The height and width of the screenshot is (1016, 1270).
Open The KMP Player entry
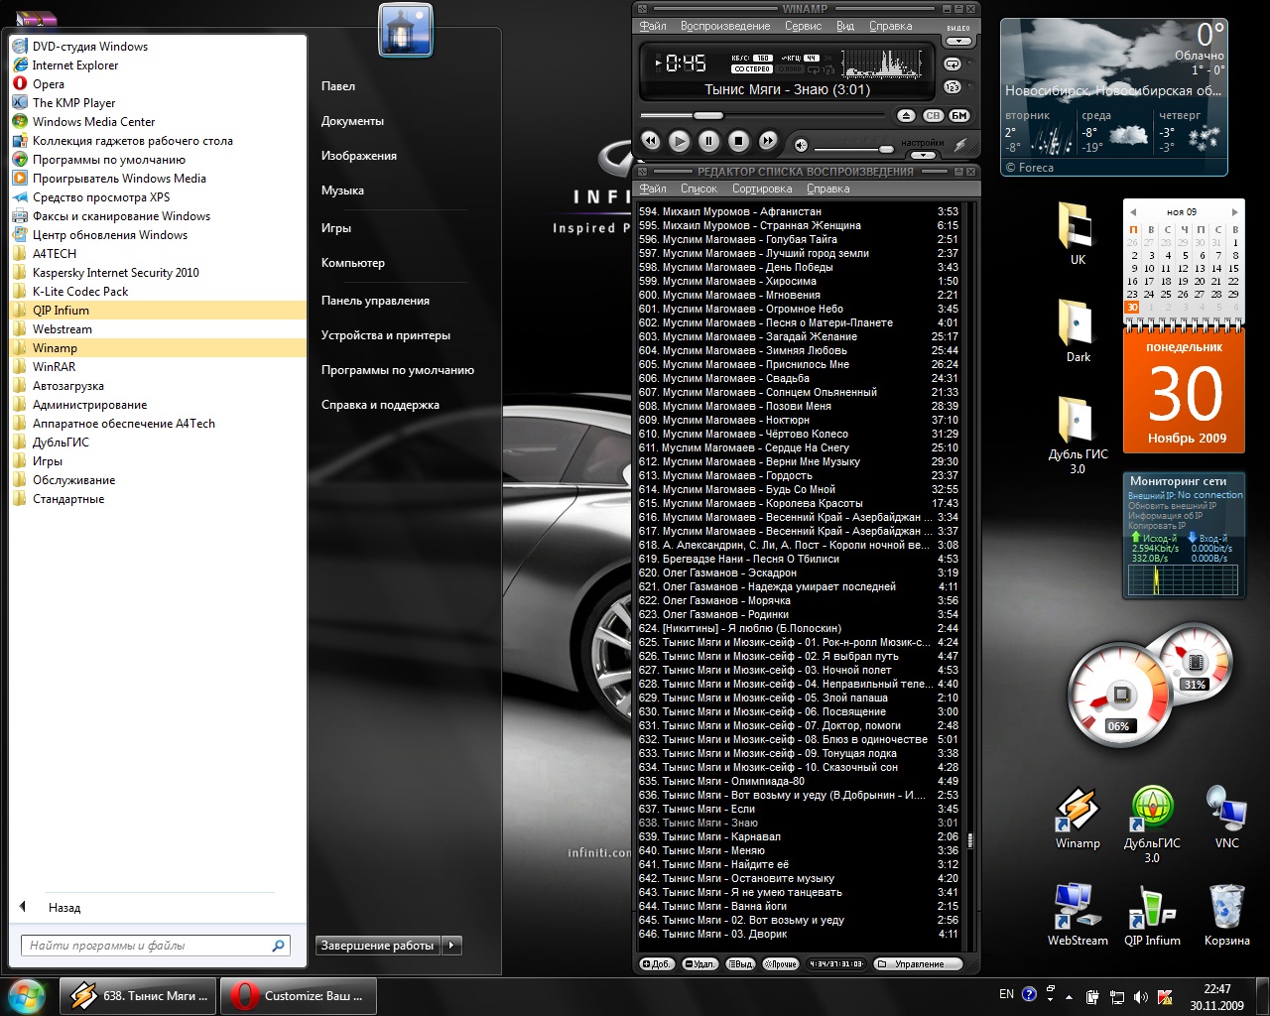158,103
